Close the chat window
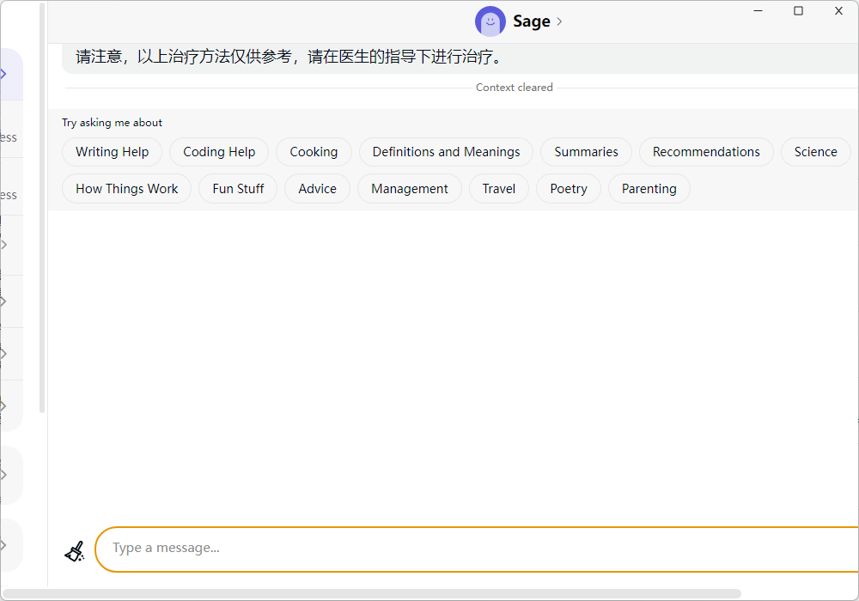Image resolution: width=859 pixels, height=601 pixels. click(x=838, y=11)
